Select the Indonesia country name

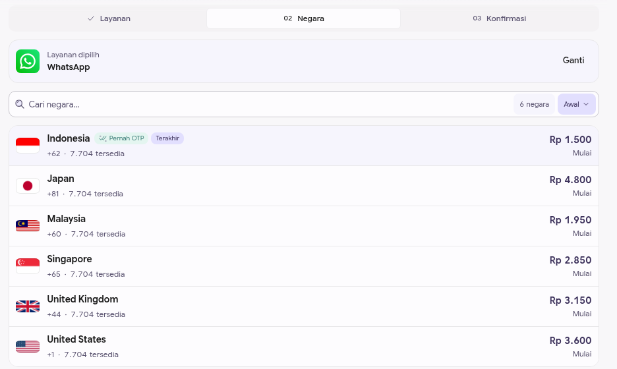[x=69, y=138]
